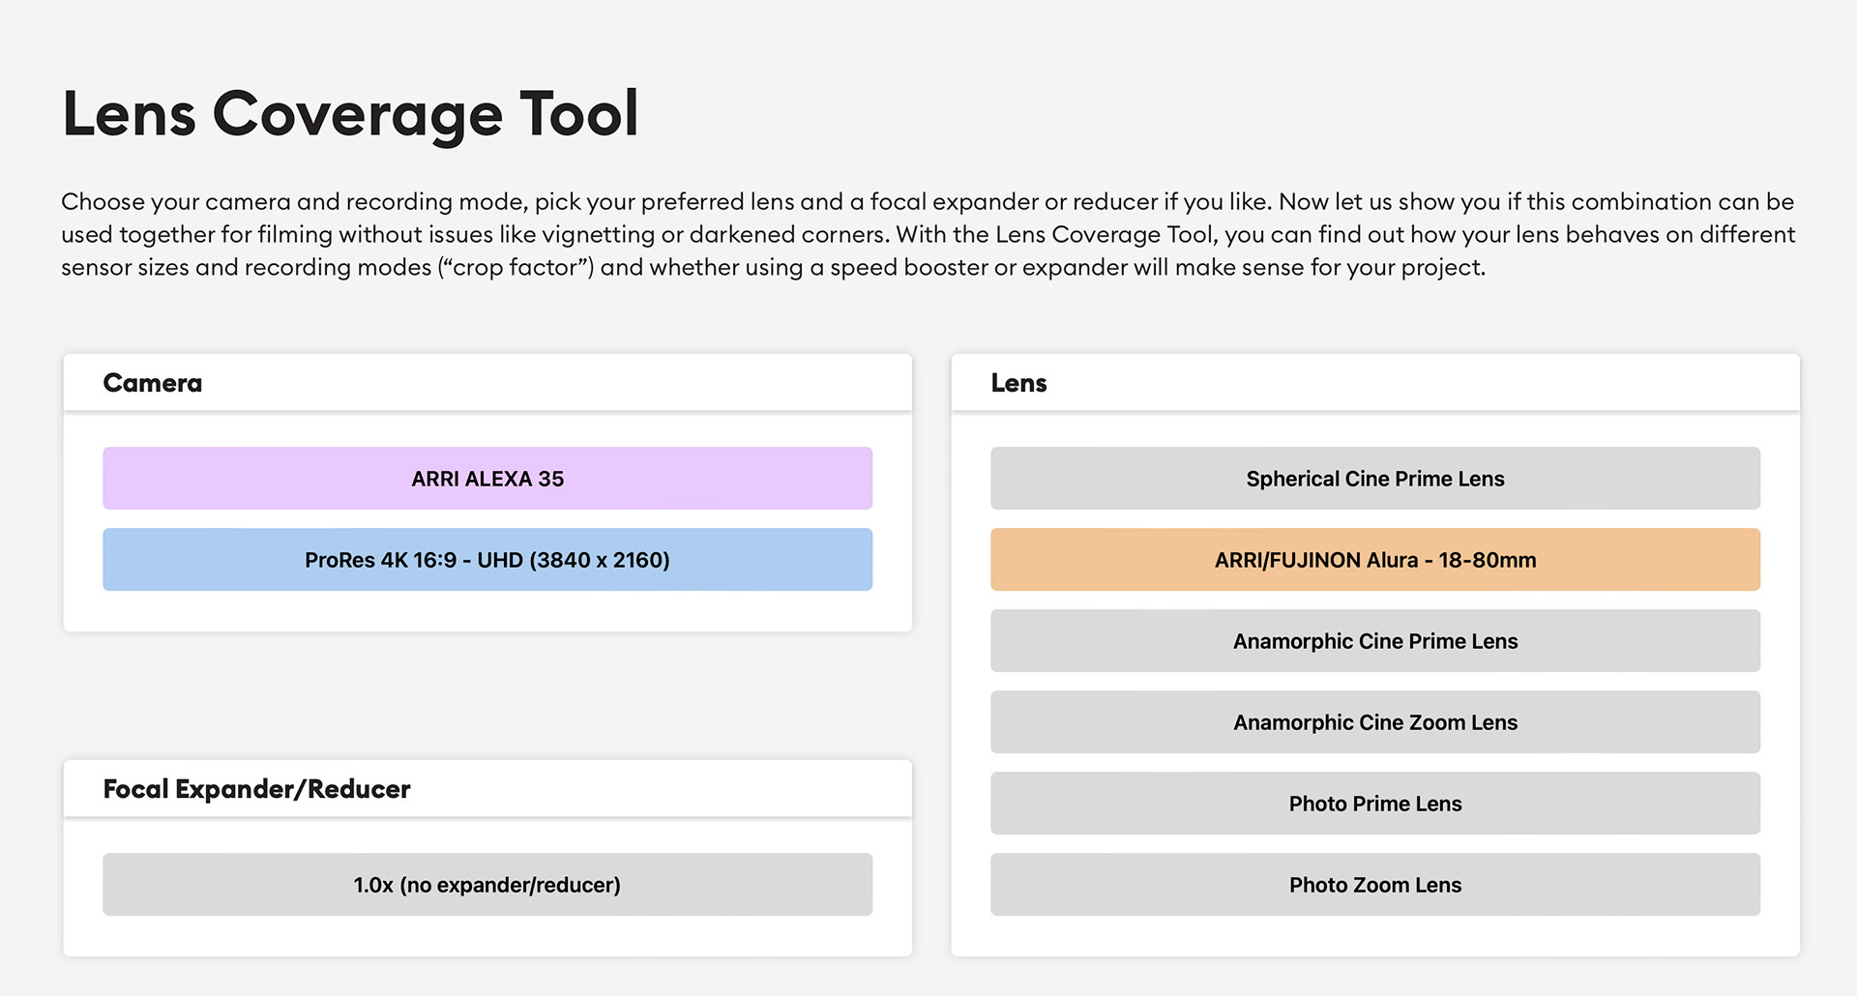Click the Focal Expander/Reducer heading
The width and height of the screenshot is (1857, 996).
(256, 789)
